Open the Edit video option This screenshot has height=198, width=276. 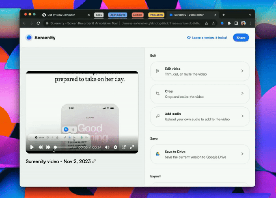199,71
